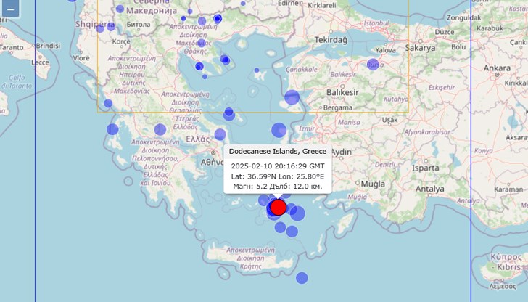
Task: Click the 2025-02-10 20:16:29 GMT timestamp
Action: point(278,165)
